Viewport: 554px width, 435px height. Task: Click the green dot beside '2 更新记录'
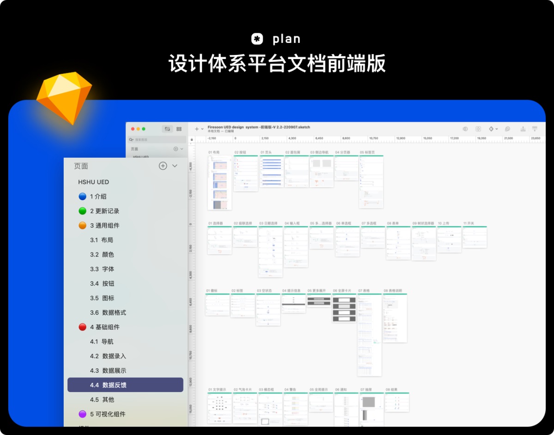click(83, 211)
